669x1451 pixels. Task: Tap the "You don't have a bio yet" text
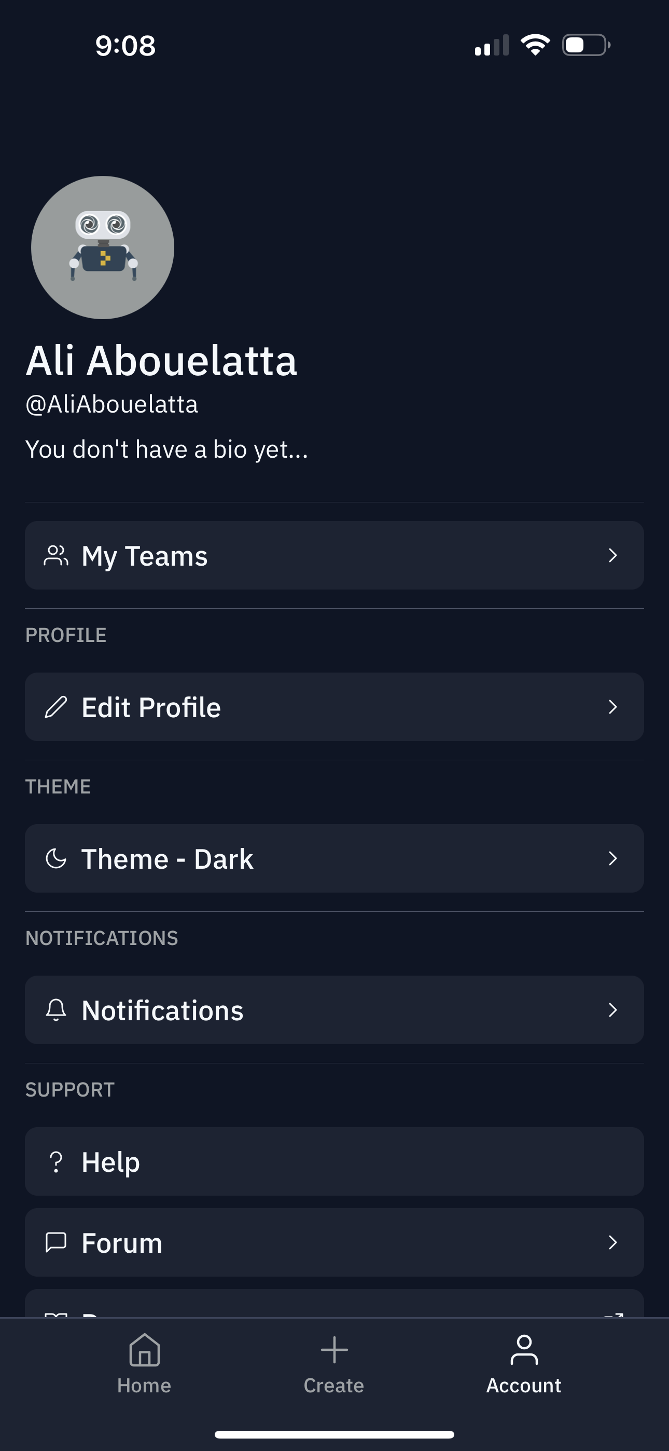166,449
